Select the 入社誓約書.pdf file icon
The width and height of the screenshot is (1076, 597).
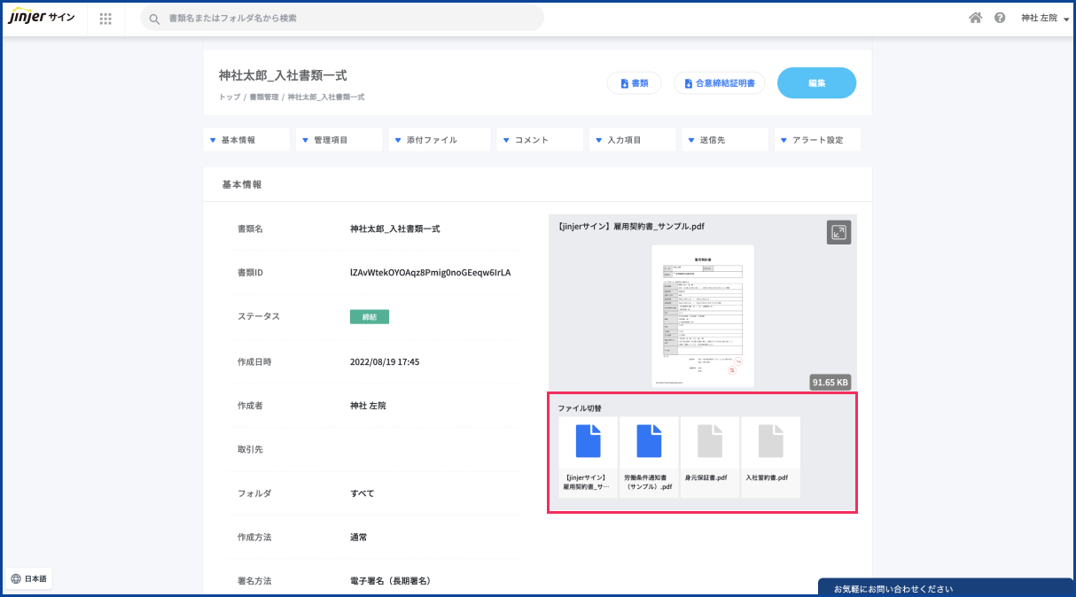click(770, 441)
